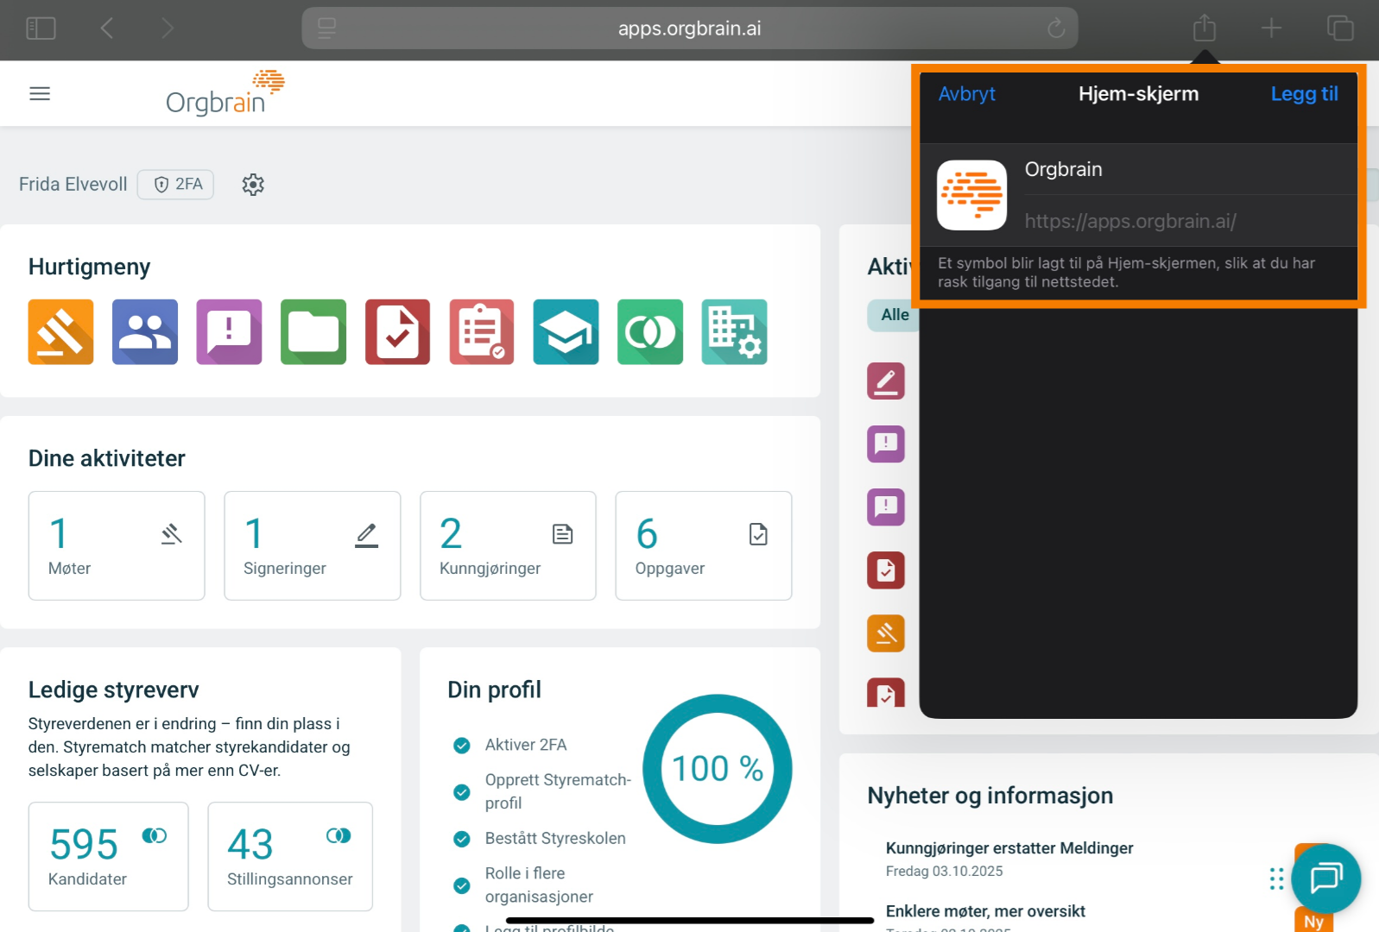Tap Avbryt to cancel the dialog
The height and width of the screenshot is (932, 1379).
tap(966, 94)
